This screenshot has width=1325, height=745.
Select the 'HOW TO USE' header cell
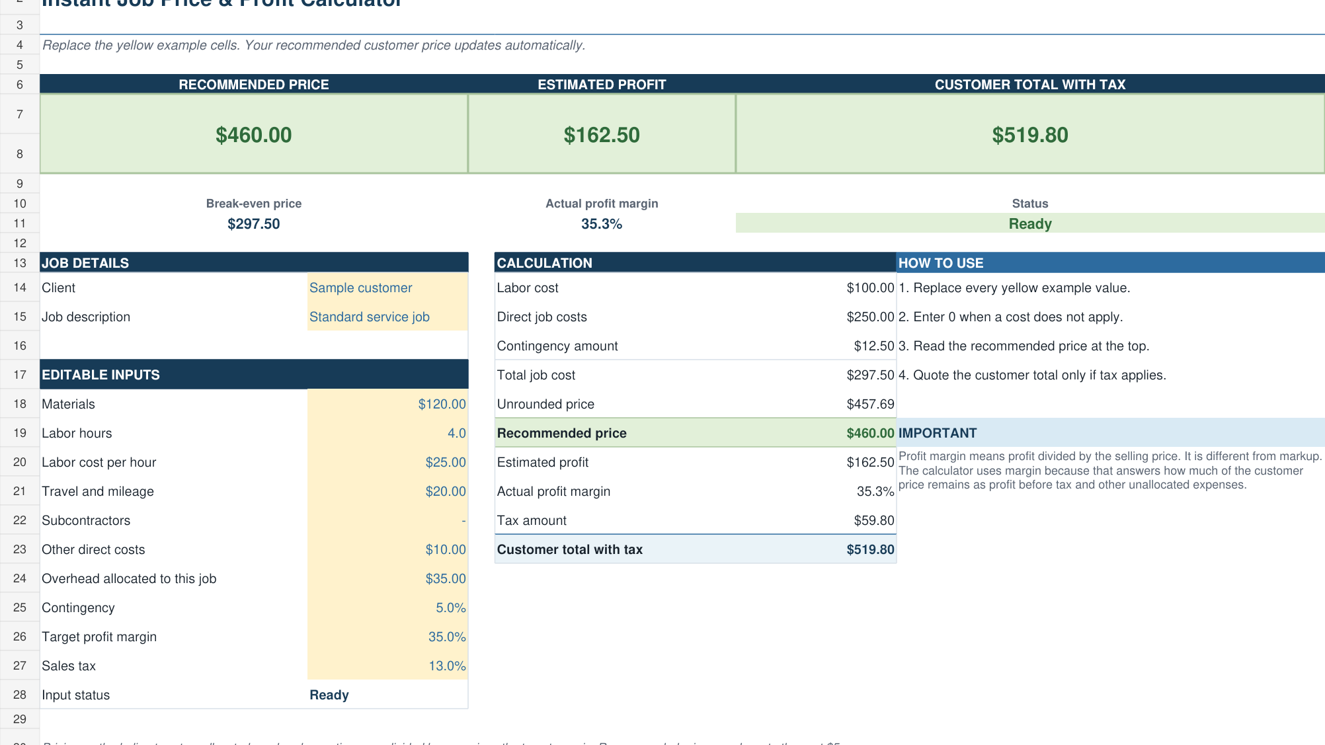click(1111, 262)
